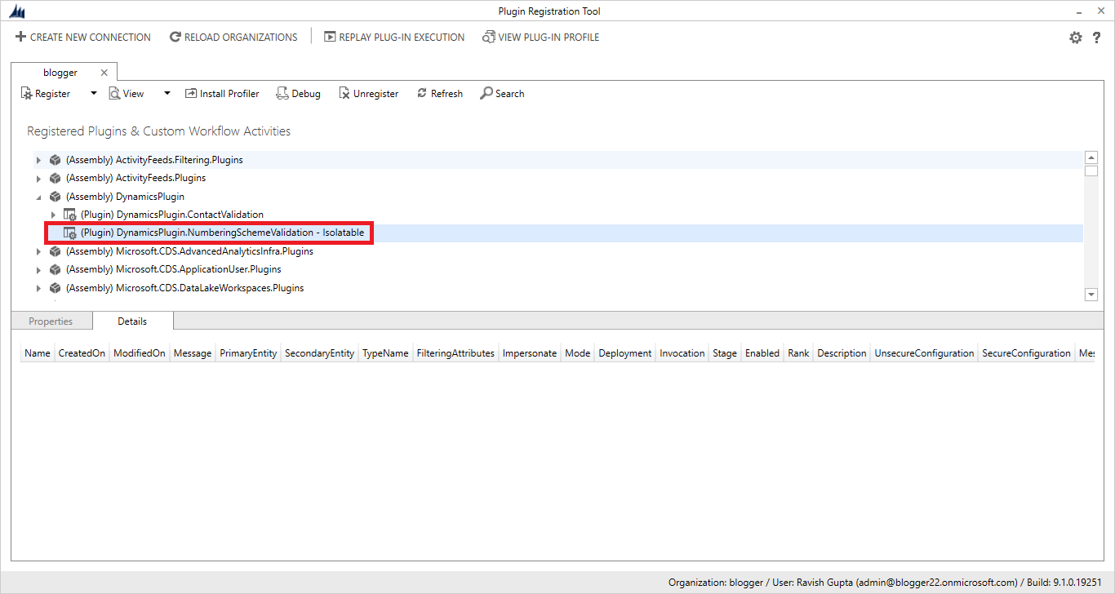The width and height of the screenshot is (1115, 594).
Task: Expand the ActivityFeeds.Plugins assembly node
Action: point(38,178)
